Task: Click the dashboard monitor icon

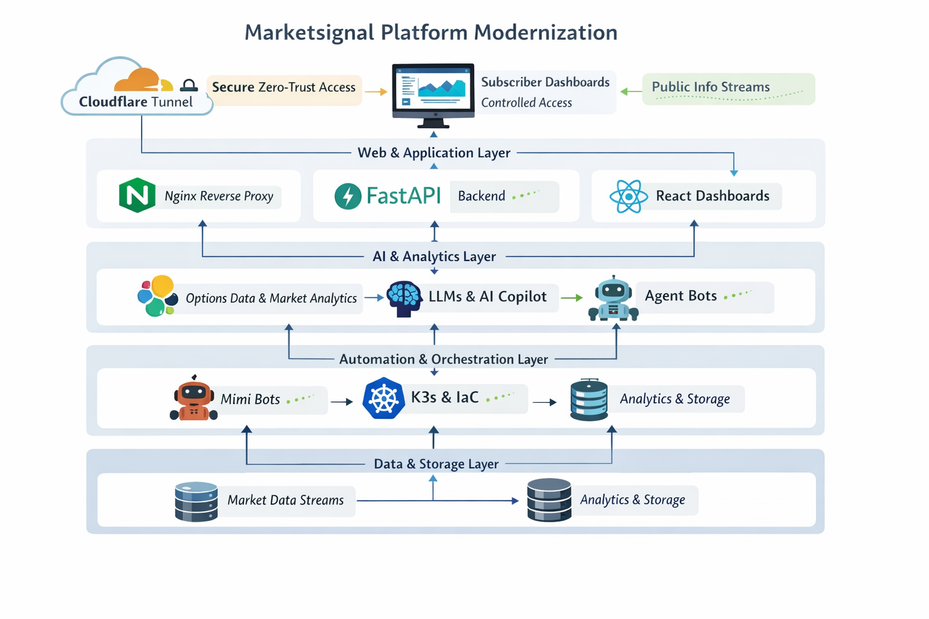Action: (433, 96)
